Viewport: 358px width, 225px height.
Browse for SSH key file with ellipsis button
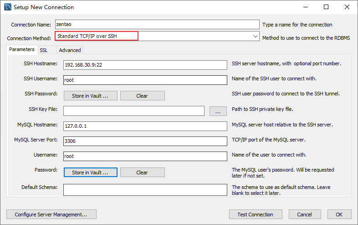point(218,111)
